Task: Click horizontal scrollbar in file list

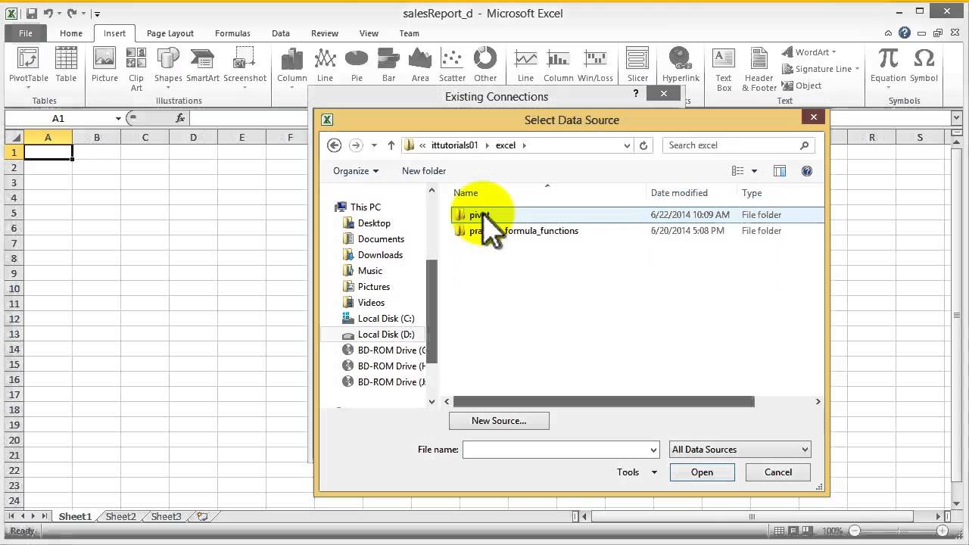Action: click(x=603, y=402)
